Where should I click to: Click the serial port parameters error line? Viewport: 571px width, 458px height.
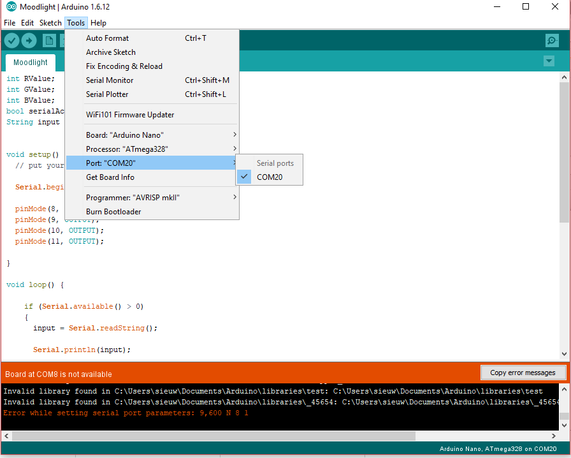(126, 413)
